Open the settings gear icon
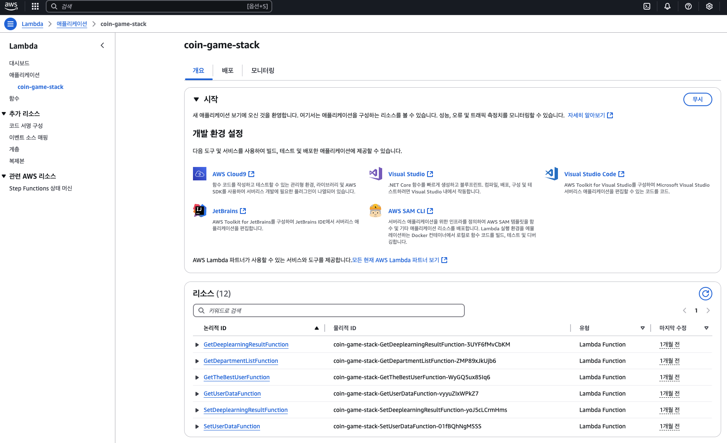The image size is (727, 443). [709, 6]
